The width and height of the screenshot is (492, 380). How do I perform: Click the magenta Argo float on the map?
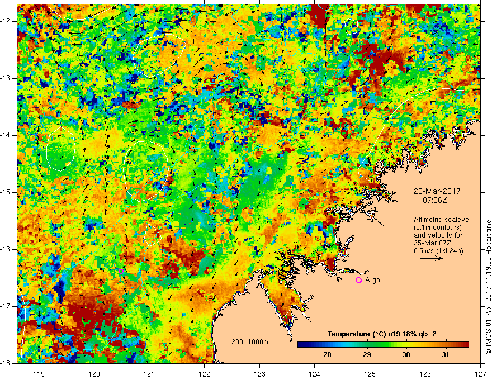pyautogui.click(x=121, y=271)
